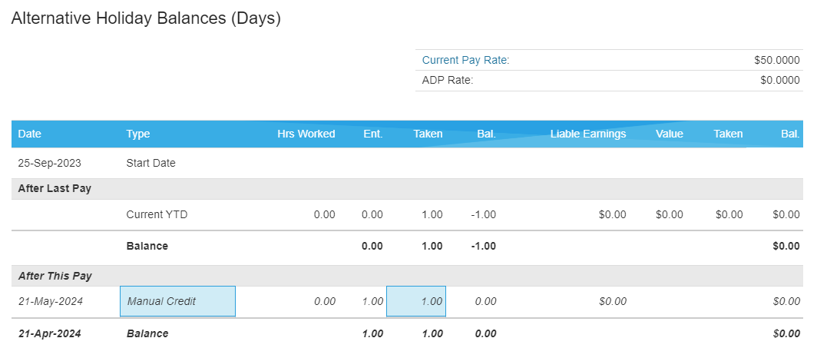This screenshot has height=348, width=817.
Task: Select the Manual Credit type field
Action: click(x=177, y=301)
